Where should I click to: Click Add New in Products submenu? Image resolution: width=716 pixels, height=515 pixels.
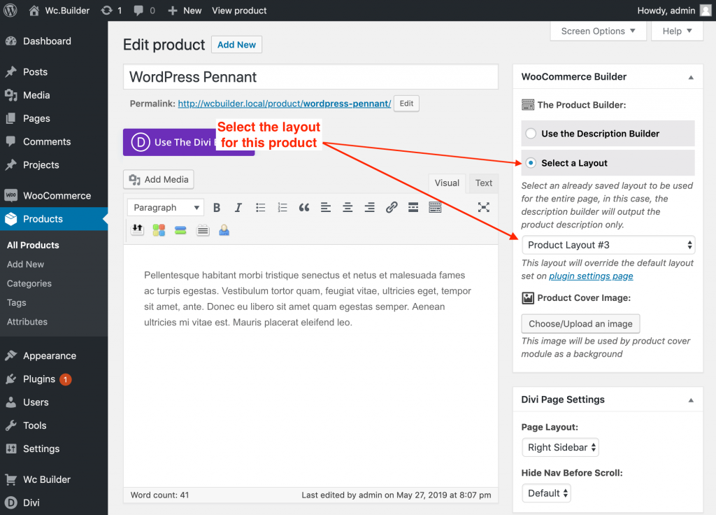click(x=26, y=264)
